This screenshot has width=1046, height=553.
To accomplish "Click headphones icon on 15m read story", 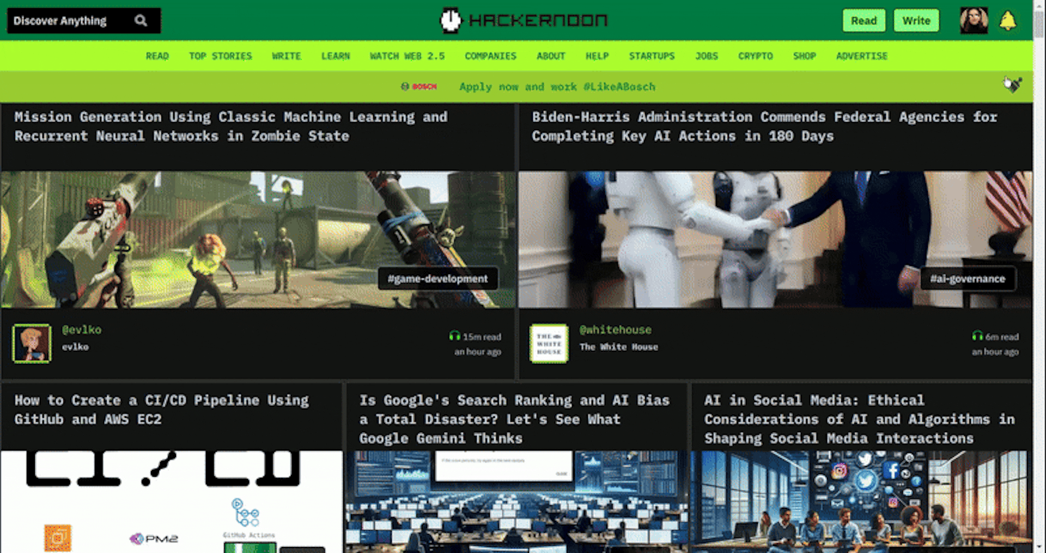I will pos(454,336).
